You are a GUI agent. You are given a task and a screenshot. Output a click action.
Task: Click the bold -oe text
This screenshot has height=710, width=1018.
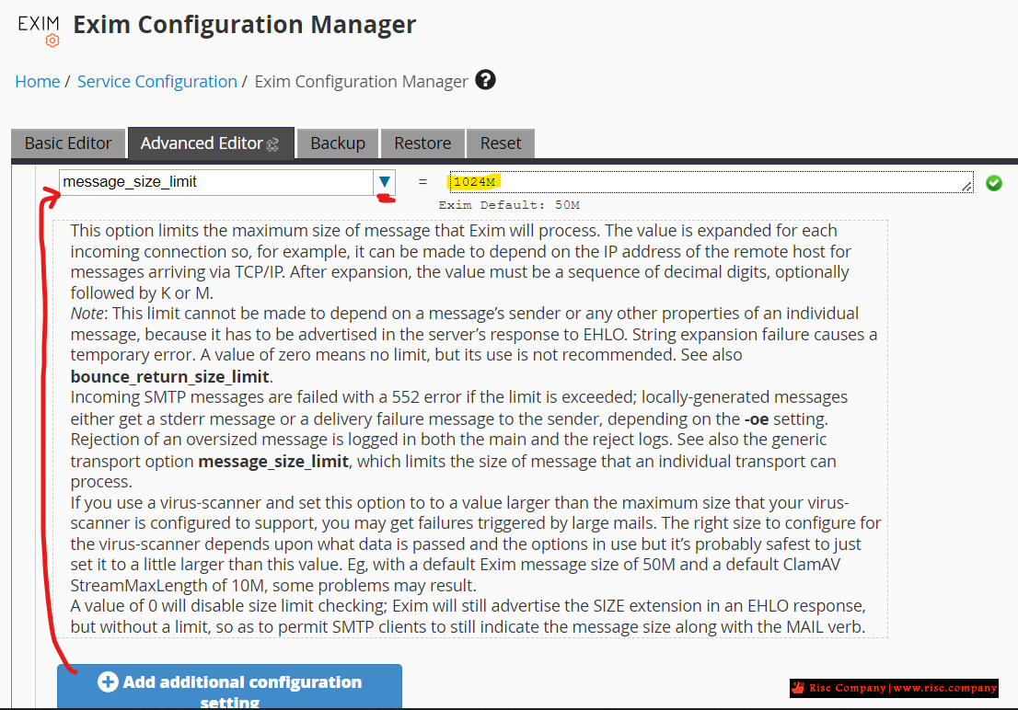pos(757,419)
